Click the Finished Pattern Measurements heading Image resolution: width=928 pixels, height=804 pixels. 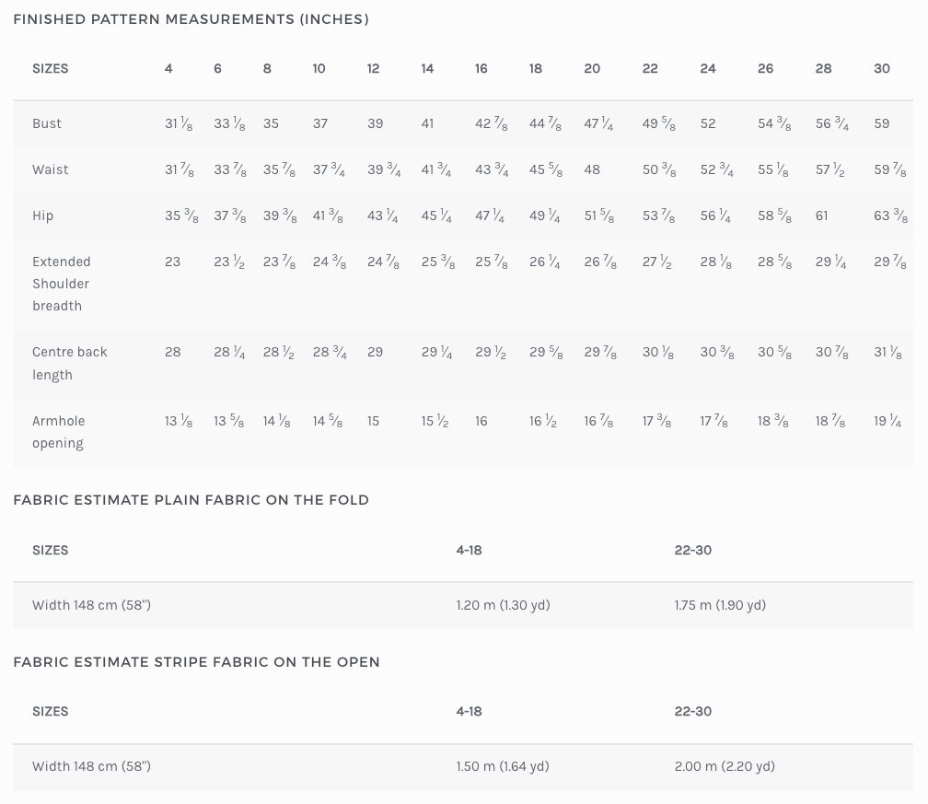tap(191, 19)
